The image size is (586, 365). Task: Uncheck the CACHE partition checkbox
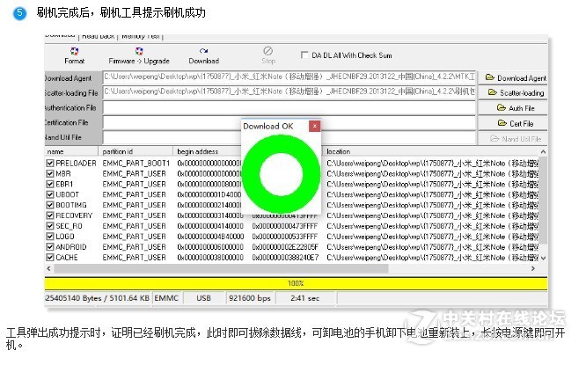[x=50, y=258]
